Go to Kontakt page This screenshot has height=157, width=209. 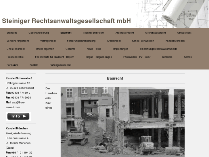click(34, 65)
